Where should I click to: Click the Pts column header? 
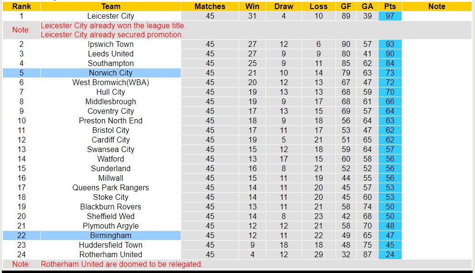click(390, 7)
